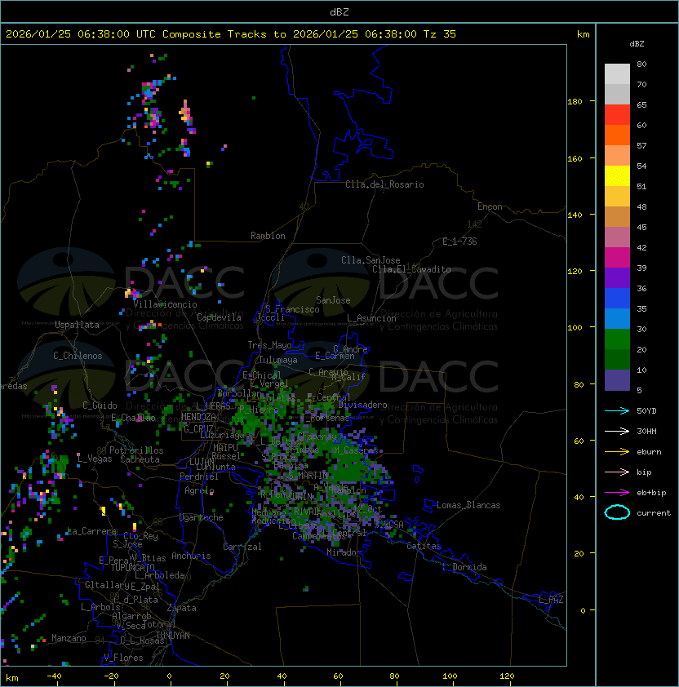This screenshot has width=679, height=687.
Task: Click the Zapata map label
Action: (181, 608)
